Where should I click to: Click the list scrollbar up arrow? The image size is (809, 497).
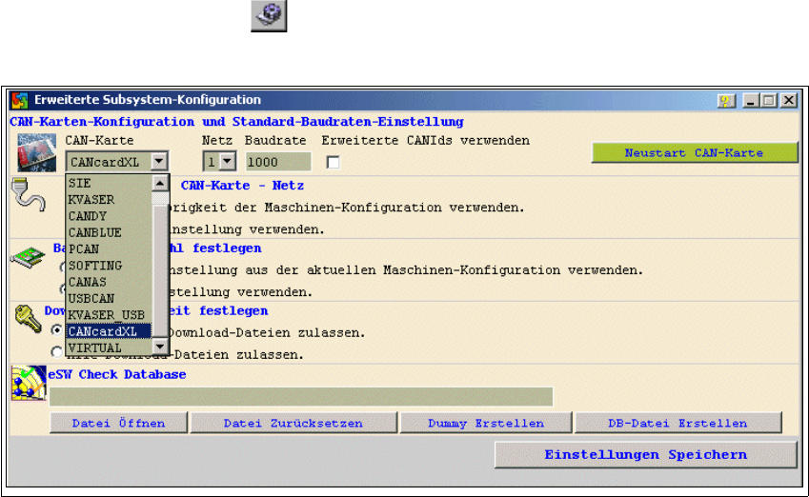click(160, 183)
